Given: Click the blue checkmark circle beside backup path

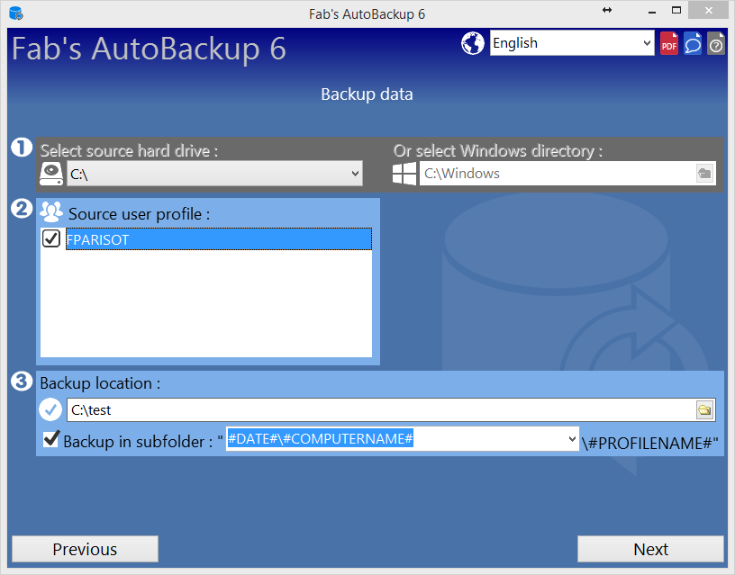Looking at the screenshot, I should (x=51, y=410).
